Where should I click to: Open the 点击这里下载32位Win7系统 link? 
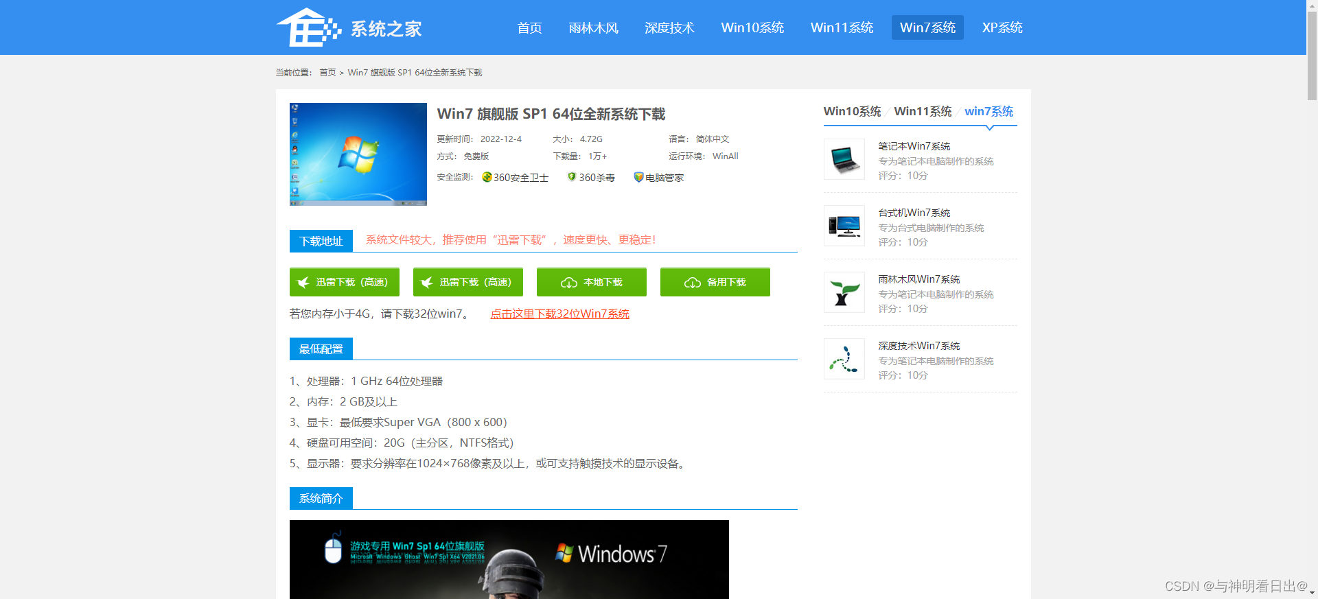tap(559, 314)
